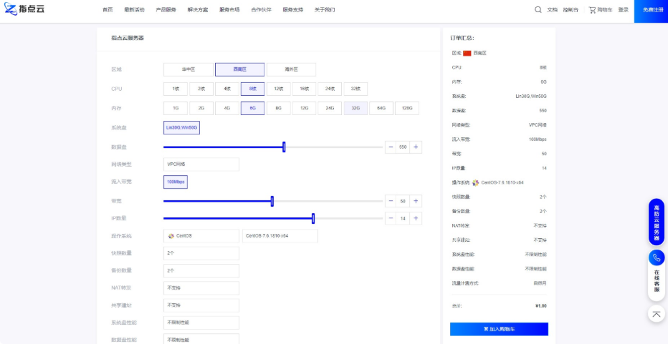The height and width of the screenshot is (344, 668).
Task: Increase 数据盘 size with the plus button
Action: [x=416, y=147]
